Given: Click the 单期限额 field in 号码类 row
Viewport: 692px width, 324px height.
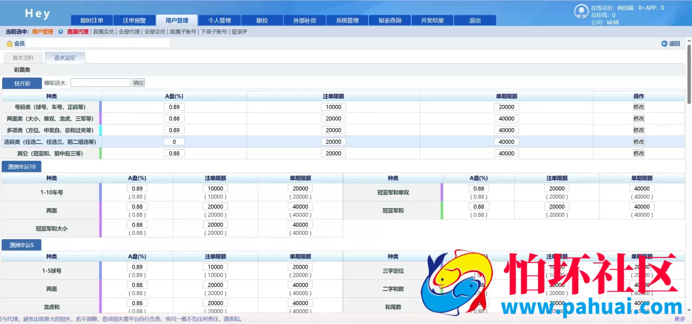Looking at the screenshot, I should coord(506,107).
